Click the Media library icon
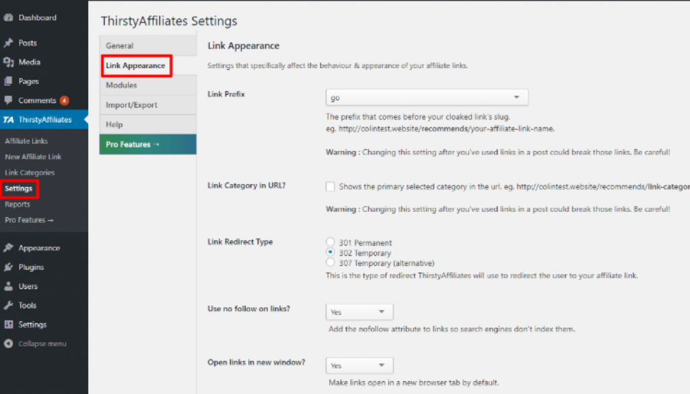 8,62
